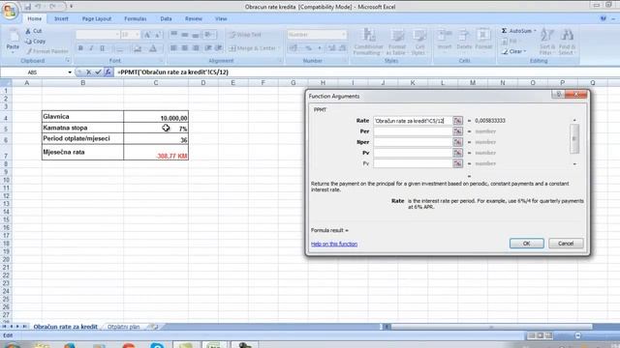Click the Save icon in Quick Access

(28, 7)
